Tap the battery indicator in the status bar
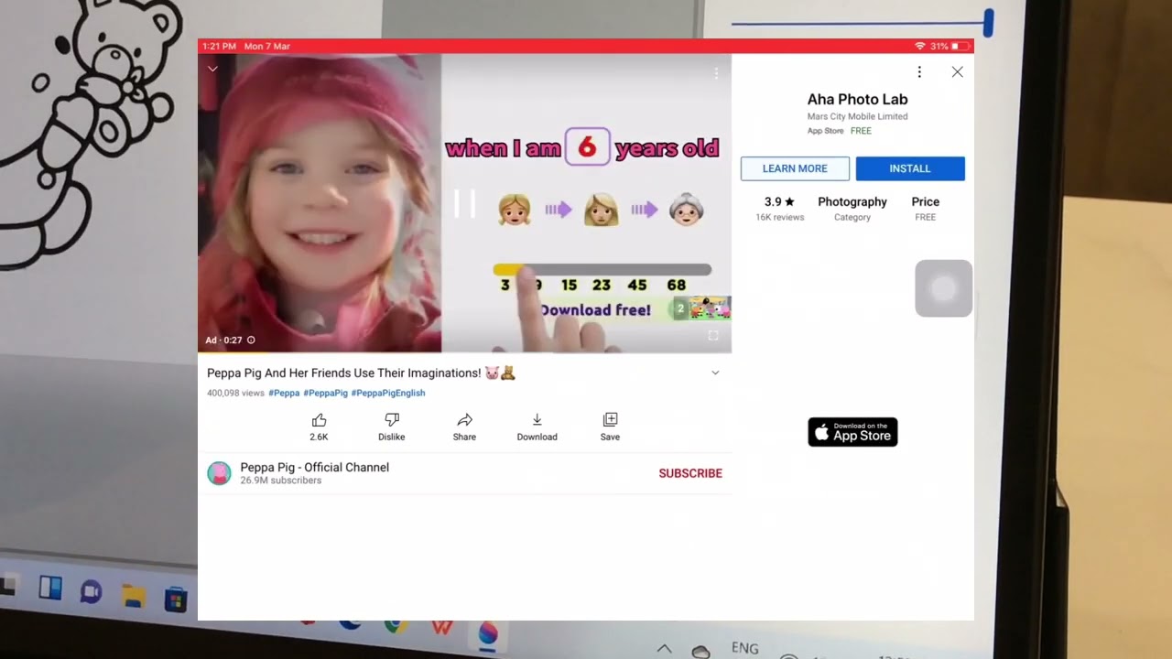The image size is (1172, 659). pyautogui.click(x=960, y=46)
